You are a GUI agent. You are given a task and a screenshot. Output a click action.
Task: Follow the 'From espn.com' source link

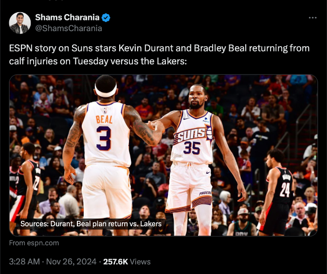tap(34, 243)
